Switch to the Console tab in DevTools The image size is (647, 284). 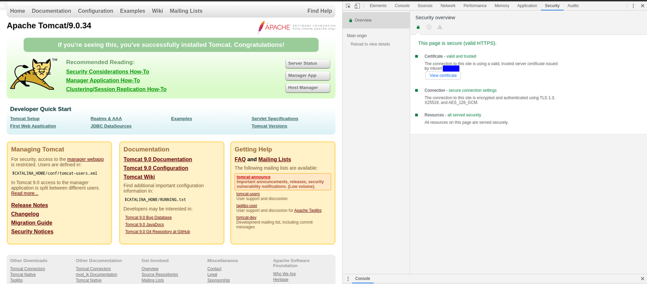coord(402,6)
